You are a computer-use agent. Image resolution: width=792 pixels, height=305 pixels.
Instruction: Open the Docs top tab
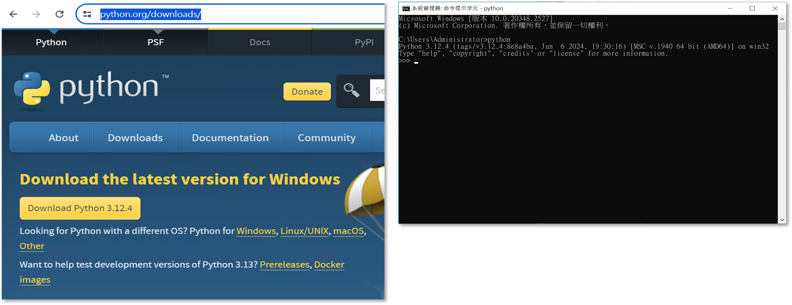tap(260, 42)
